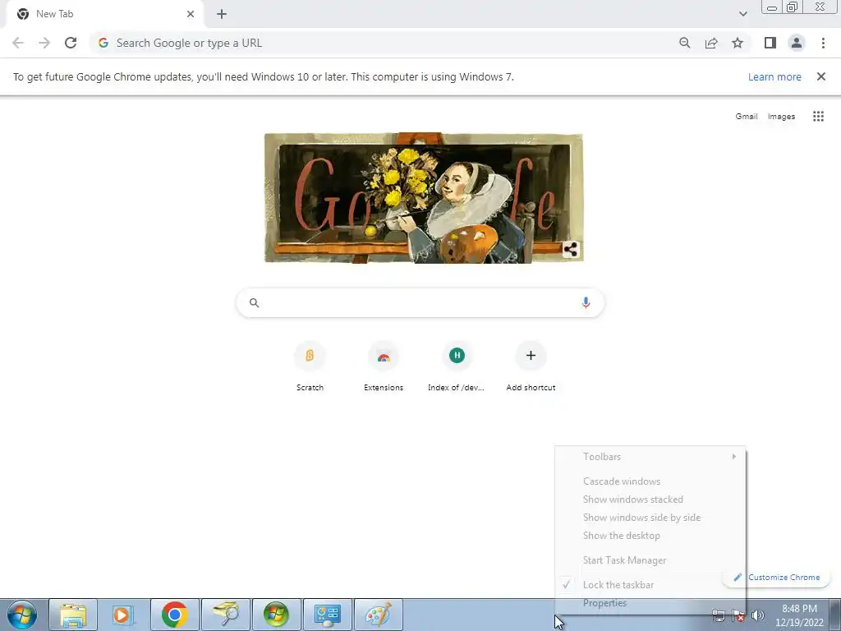Open a new tab with plus button

222,14
